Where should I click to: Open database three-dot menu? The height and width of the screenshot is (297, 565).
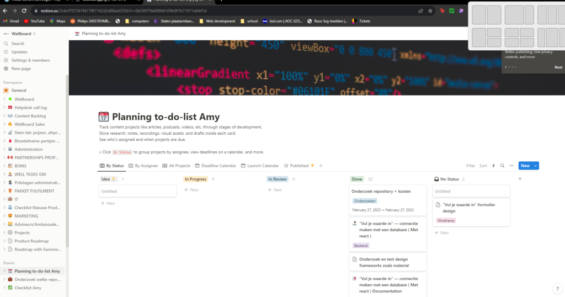(511, 166)
